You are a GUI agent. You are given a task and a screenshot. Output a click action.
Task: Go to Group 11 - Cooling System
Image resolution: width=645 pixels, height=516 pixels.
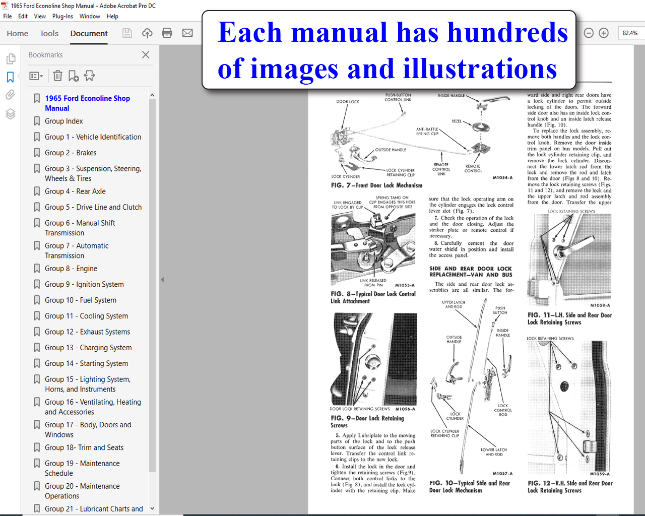click(x=86, y=316)
